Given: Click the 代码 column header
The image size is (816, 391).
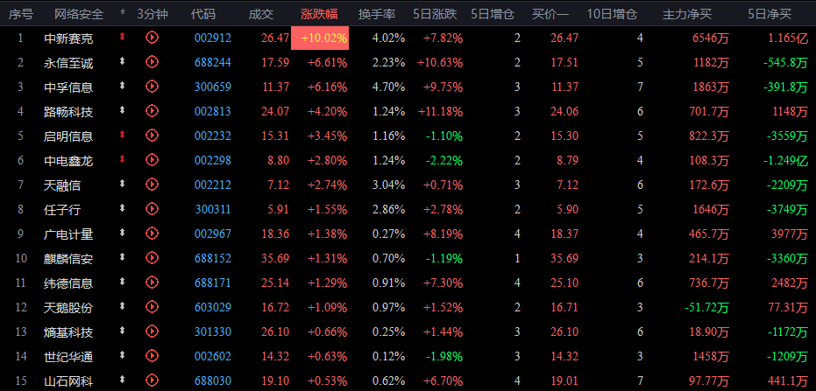Looking at the screenshot, I should click(x=203, y=15).
